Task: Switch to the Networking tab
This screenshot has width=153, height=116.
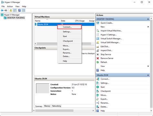Action: coord(56,106)
